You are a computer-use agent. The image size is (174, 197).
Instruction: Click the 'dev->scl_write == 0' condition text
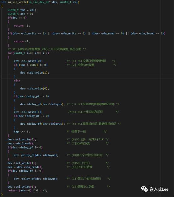click(30, 34)
